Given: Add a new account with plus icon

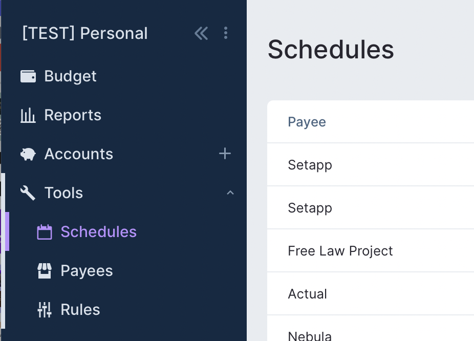Looking at the screenshot, I should click(225, 154).
